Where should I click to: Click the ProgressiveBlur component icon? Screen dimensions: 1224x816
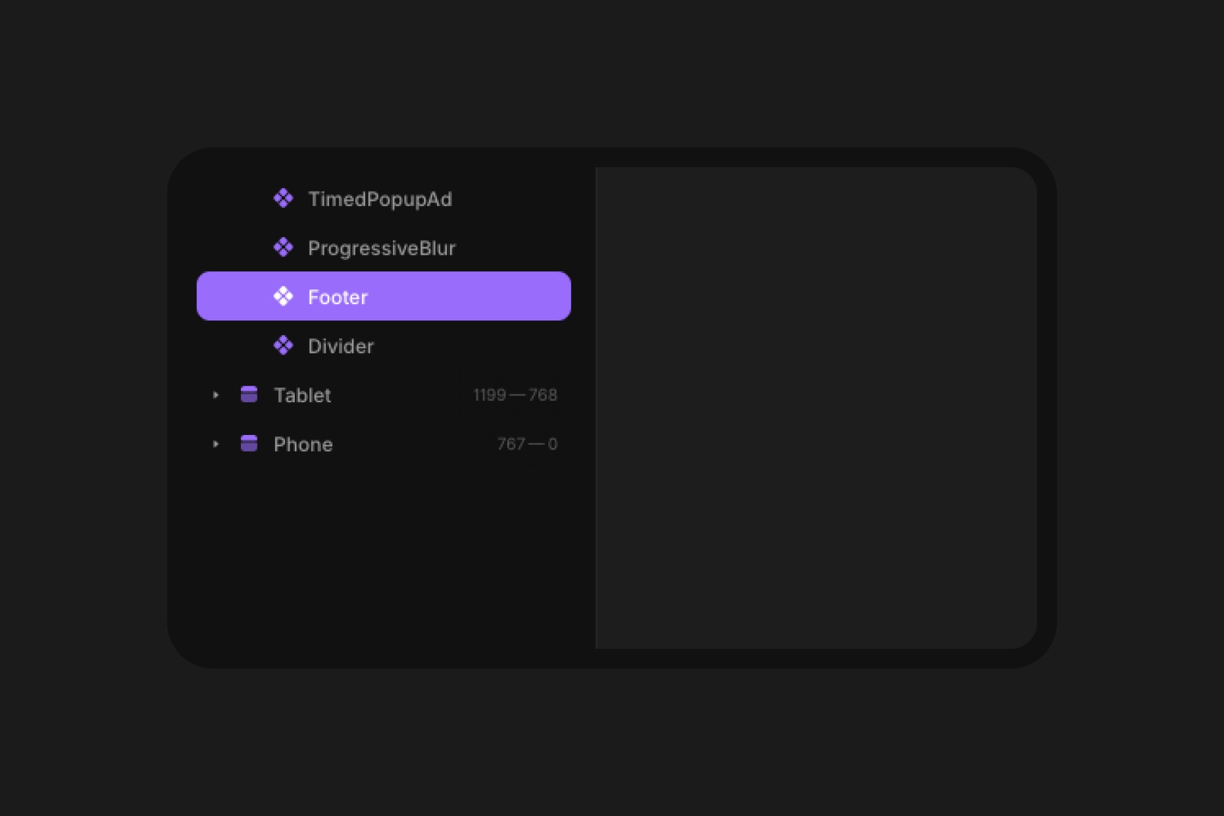[284, 248]
